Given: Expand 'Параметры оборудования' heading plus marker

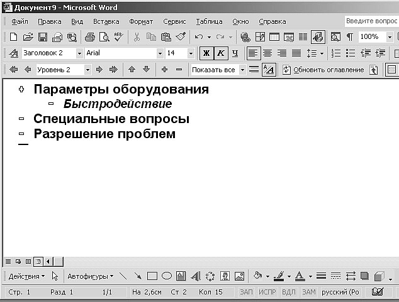Looking at the screenshot, I should click(21, 89).
